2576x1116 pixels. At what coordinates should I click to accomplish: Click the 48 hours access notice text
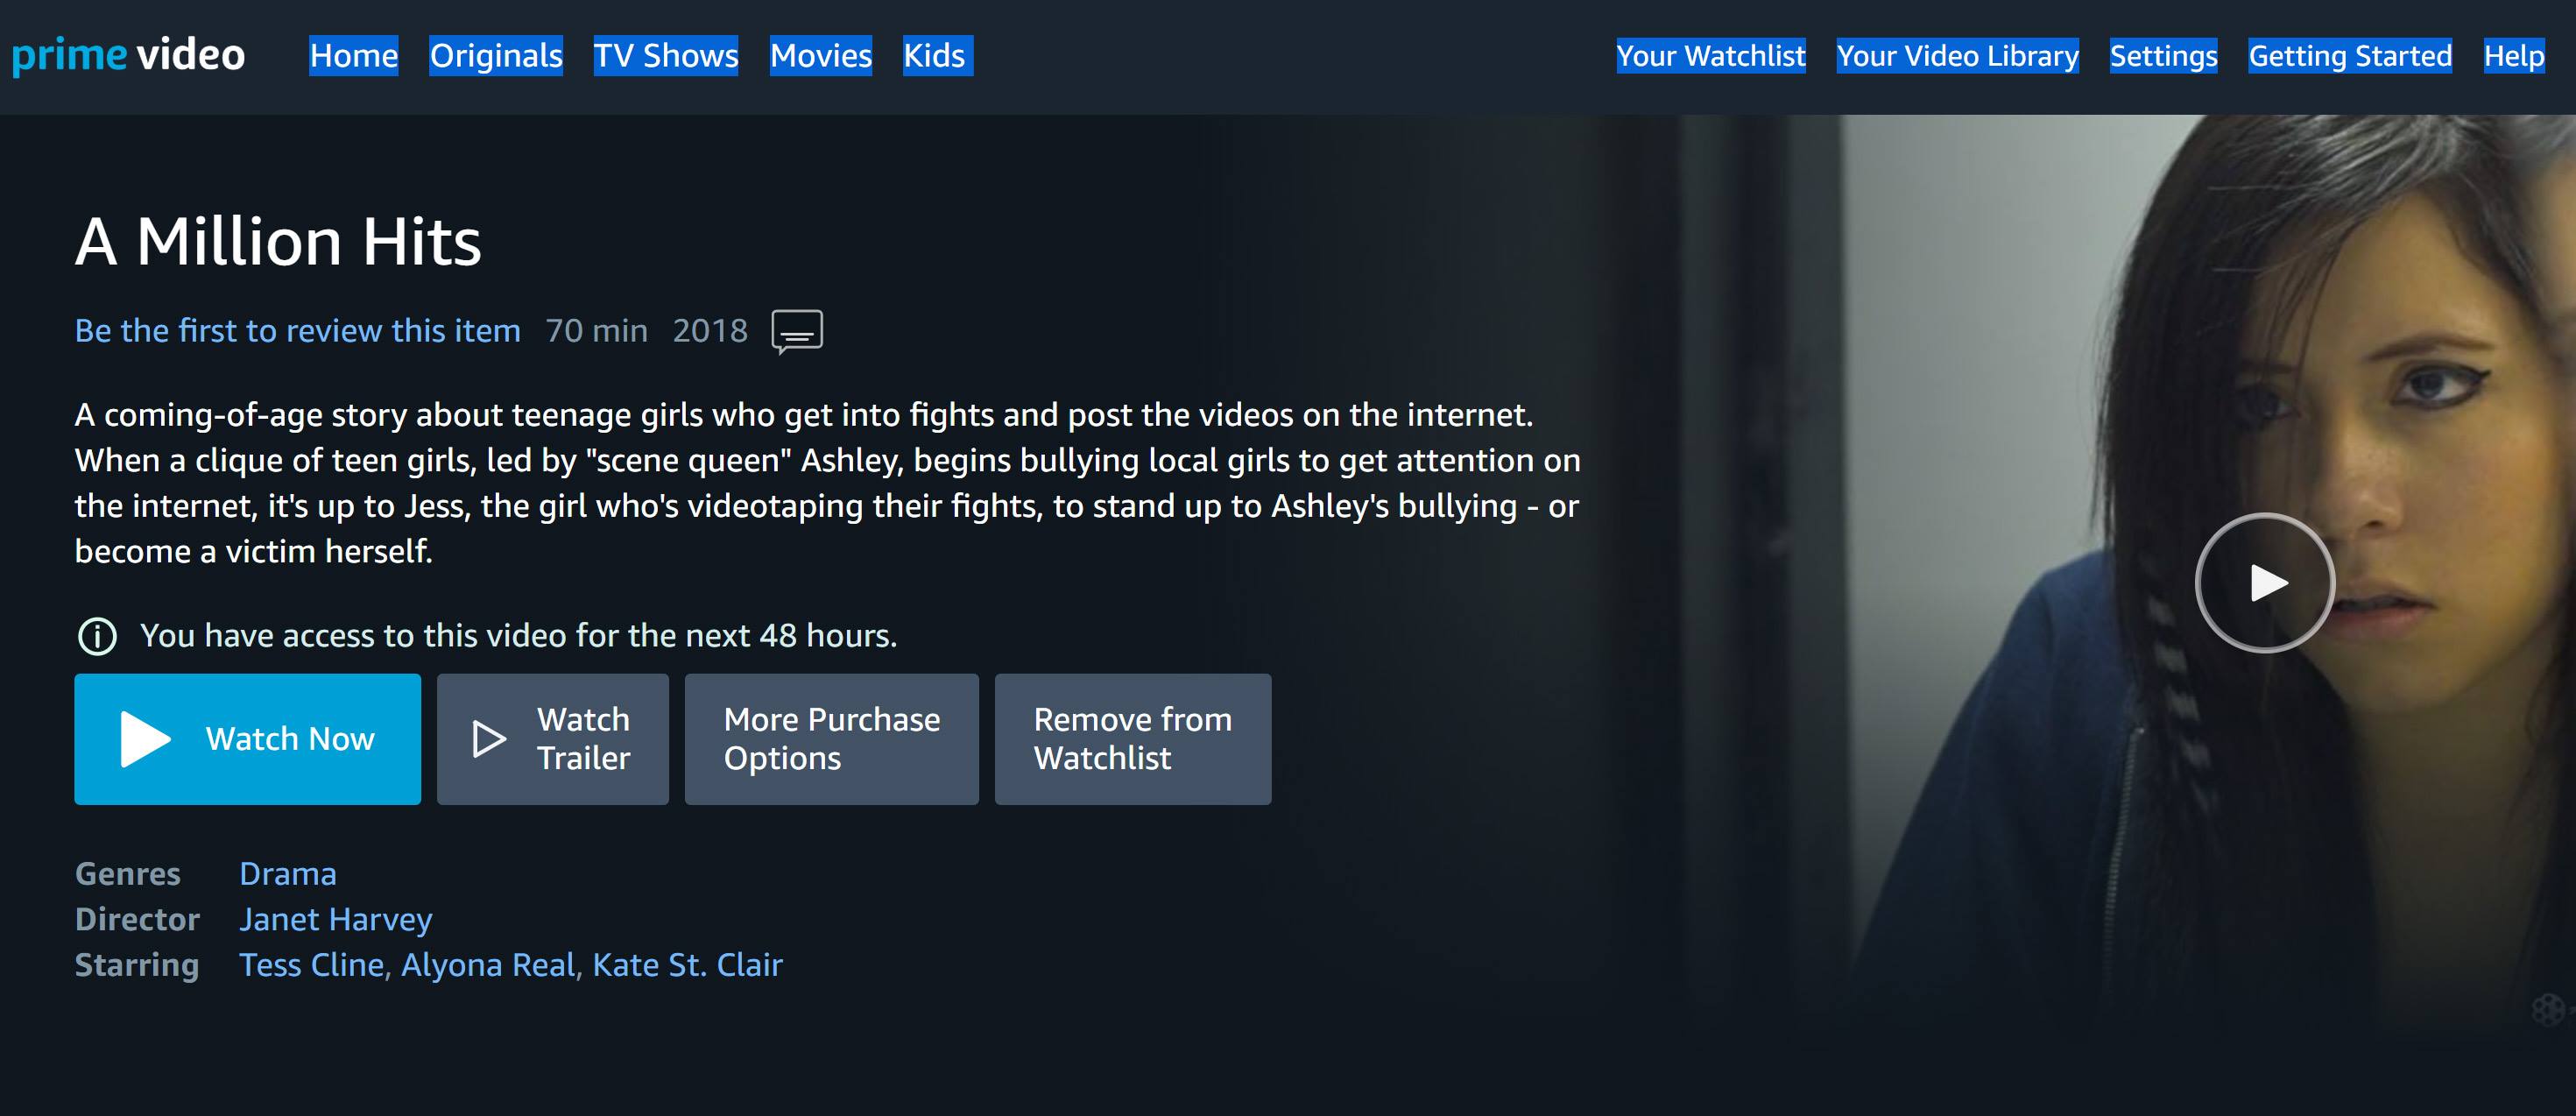(518, 636)
